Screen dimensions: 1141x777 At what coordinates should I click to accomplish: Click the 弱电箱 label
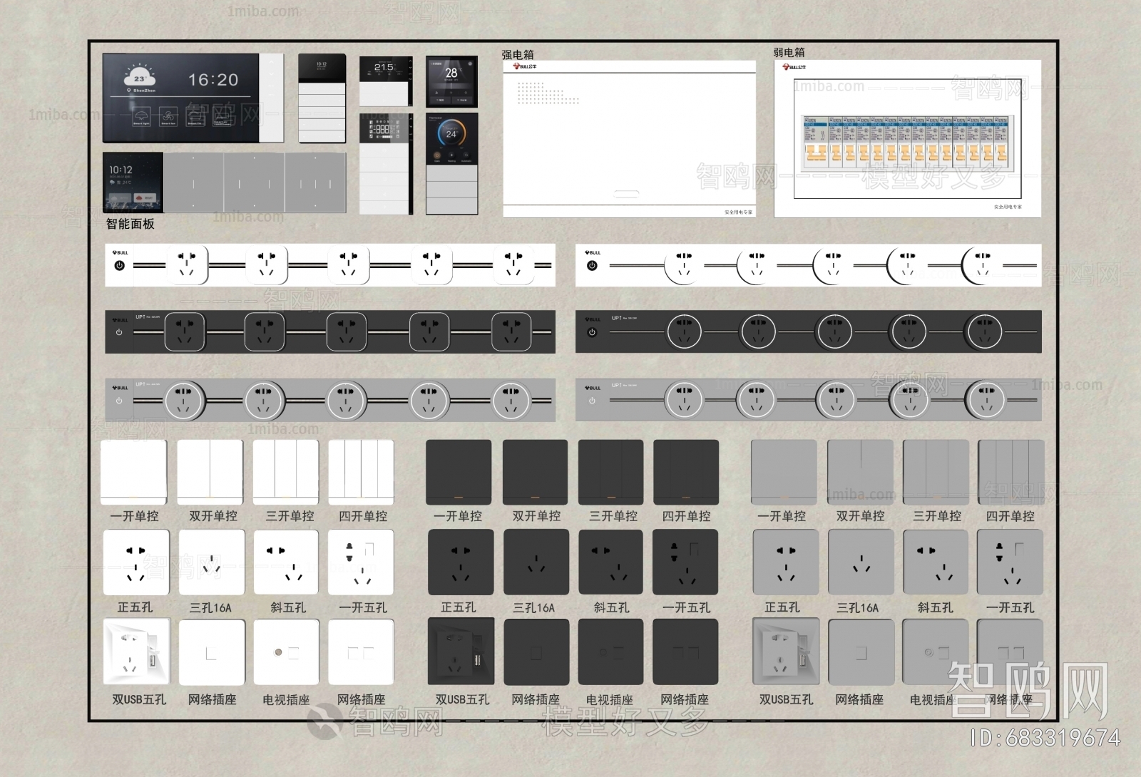(789, 52)
